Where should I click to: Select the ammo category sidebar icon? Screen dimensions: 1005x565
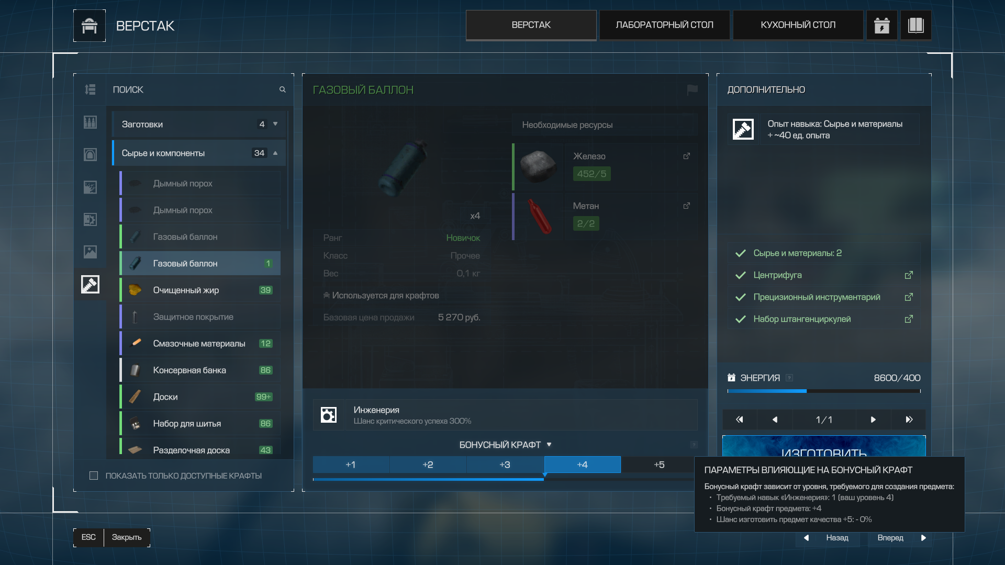(90, 122)
